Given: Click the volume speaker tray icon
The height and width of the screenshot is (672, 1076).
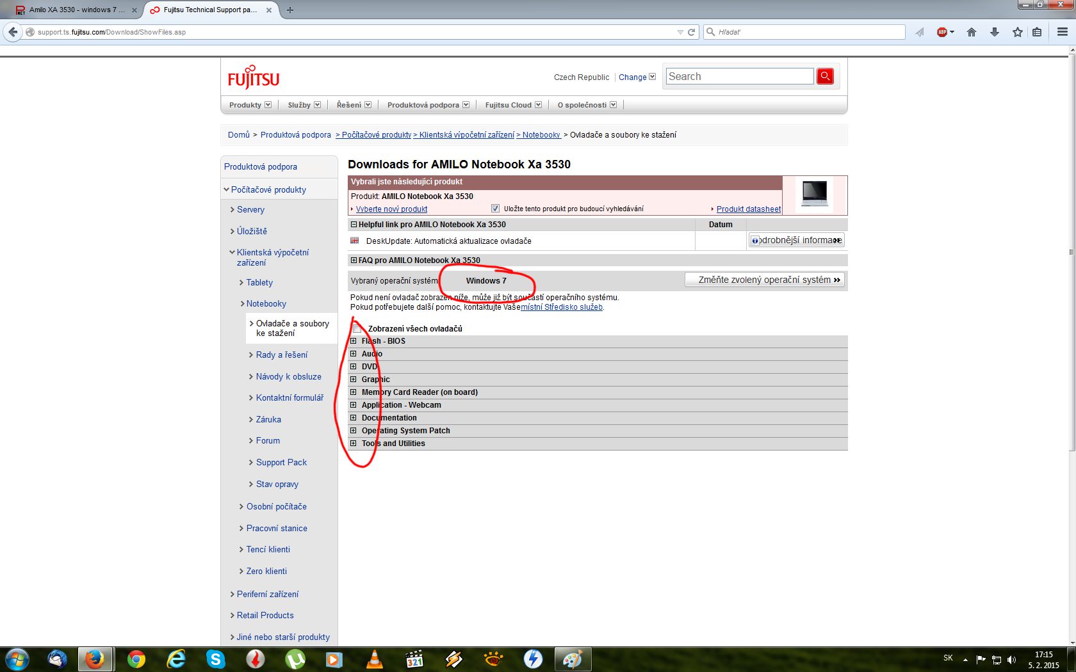Looking at the screenshot, I should point(1011,659).
